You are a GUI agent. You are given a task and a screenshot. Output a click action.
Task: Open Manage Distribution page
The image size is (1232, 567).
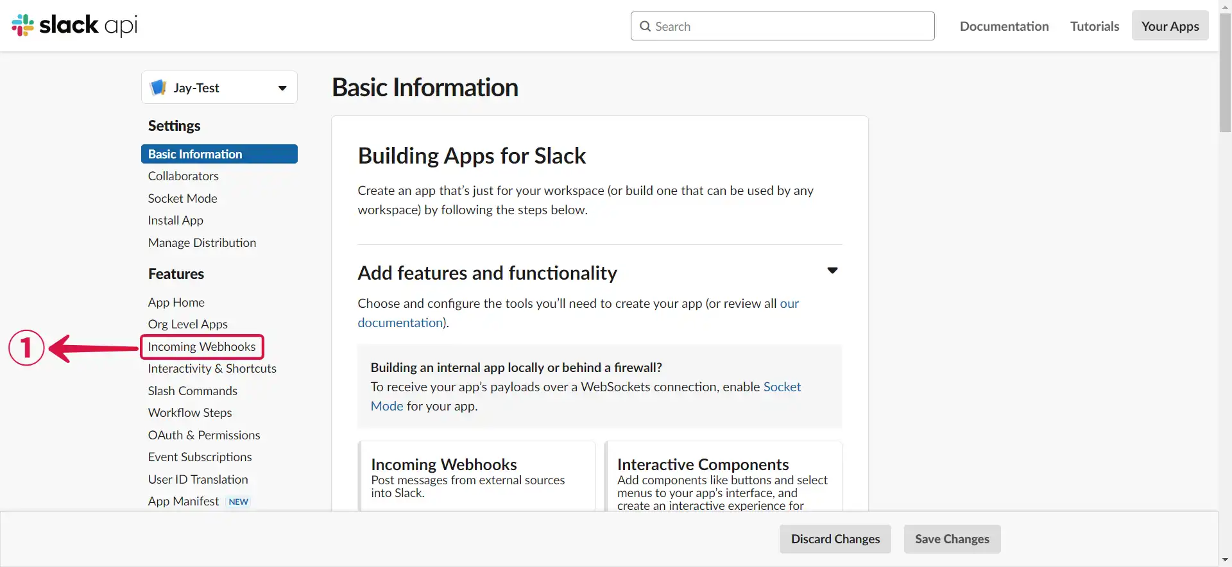202,242
